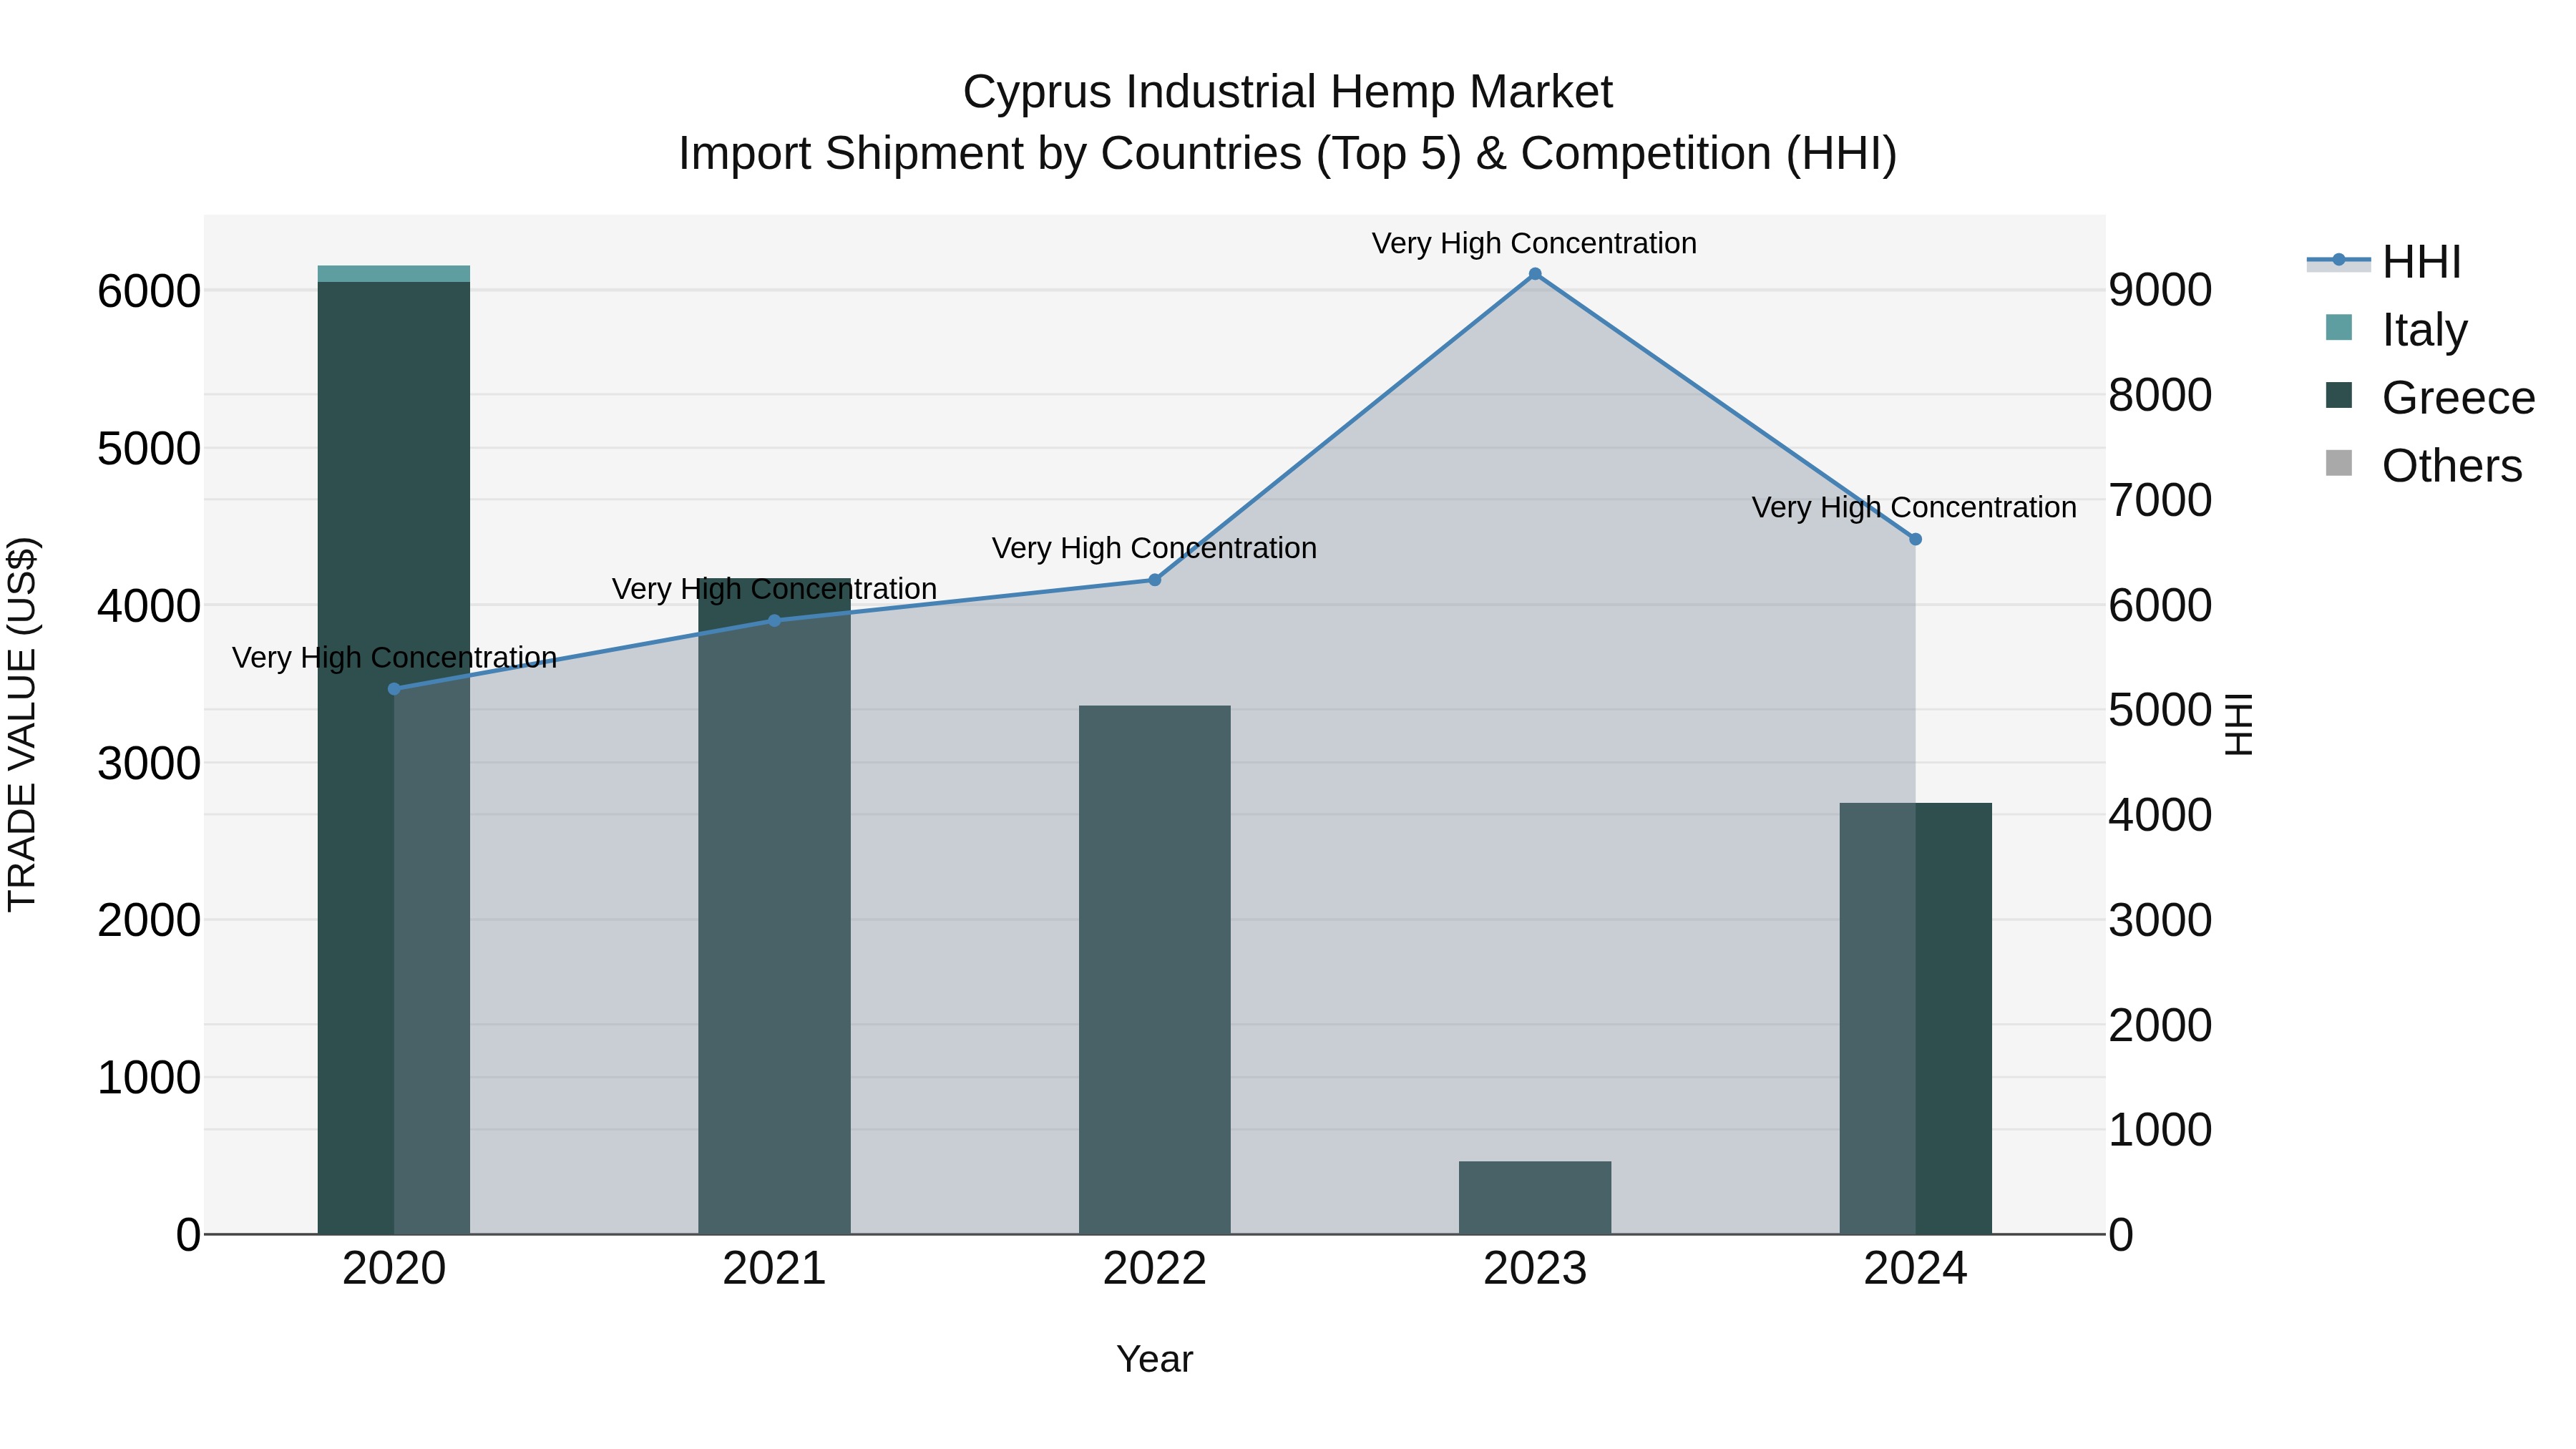Click the Others gray color swatch
Viewport: 2576px width, 1449px height.
[2339, 463]
